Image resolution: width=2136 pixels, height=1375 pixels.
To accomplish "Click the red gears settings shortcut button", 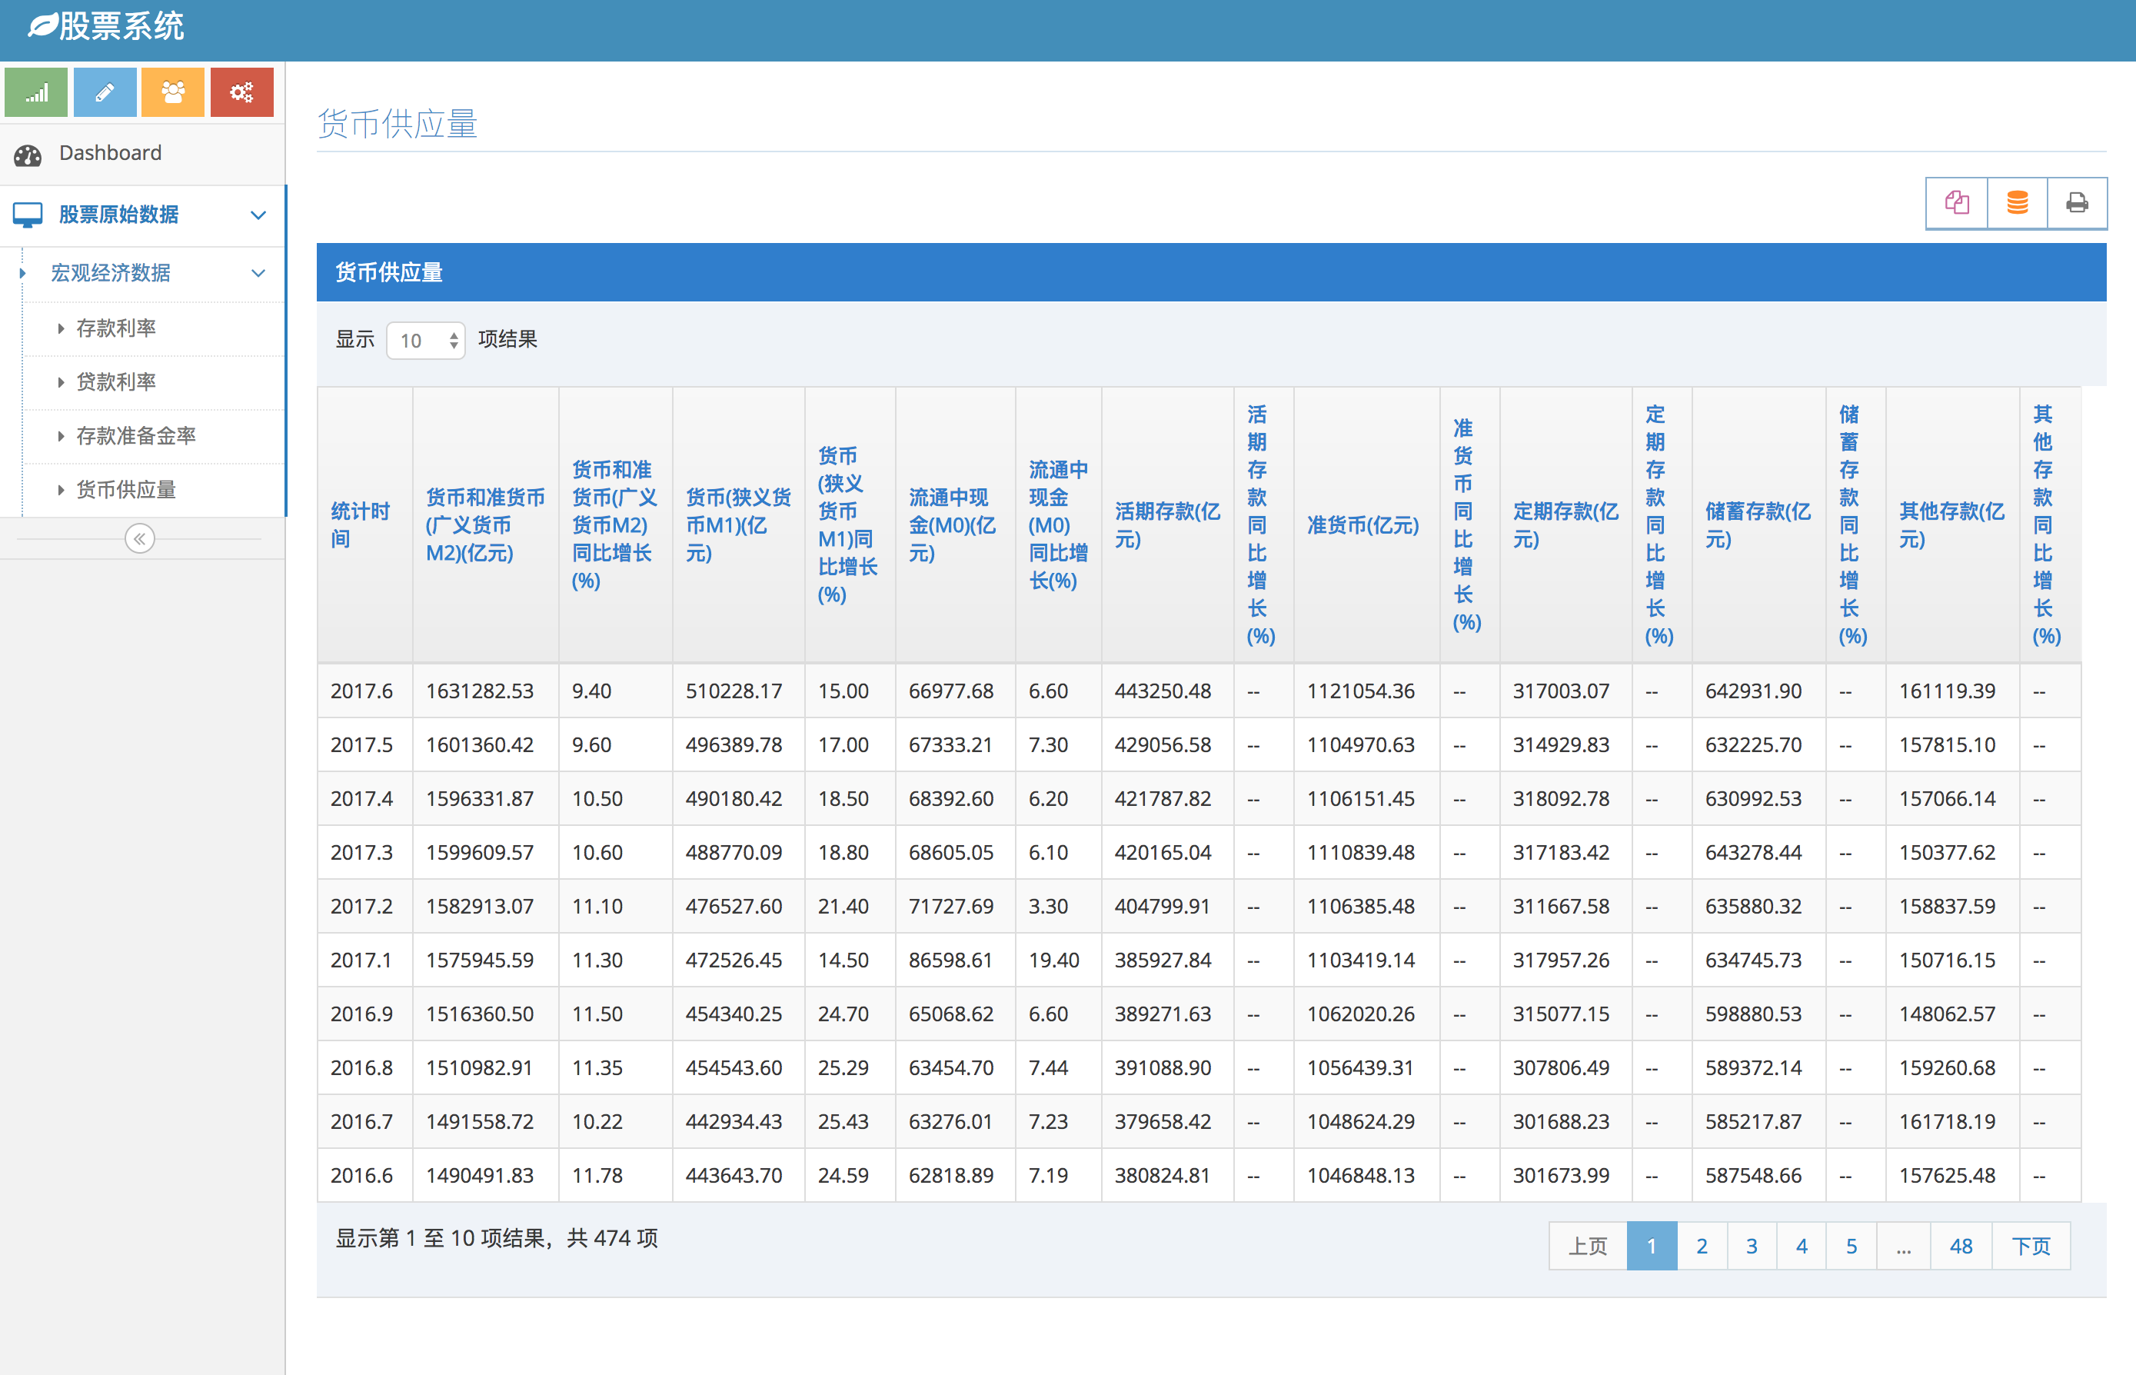I will (241, 92).
